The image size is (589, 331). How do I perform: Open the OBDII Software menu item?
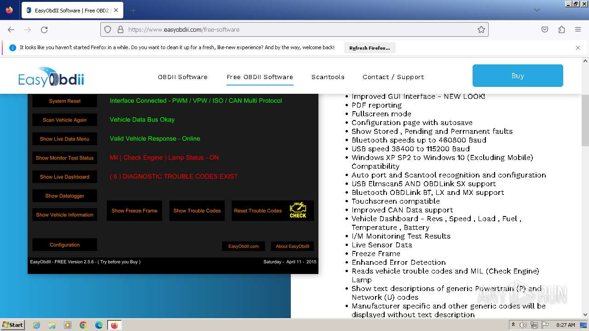(183, 77)
